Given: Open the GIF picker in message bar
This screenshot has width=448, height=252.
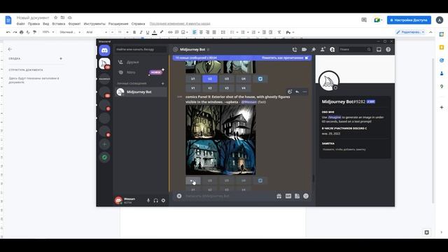Looking at the screenshot, I should pos(288,196).
